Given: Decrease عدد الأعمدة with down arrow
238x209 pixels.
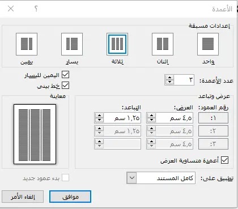Looking at the screenshot, I should [x=169, y=82].
